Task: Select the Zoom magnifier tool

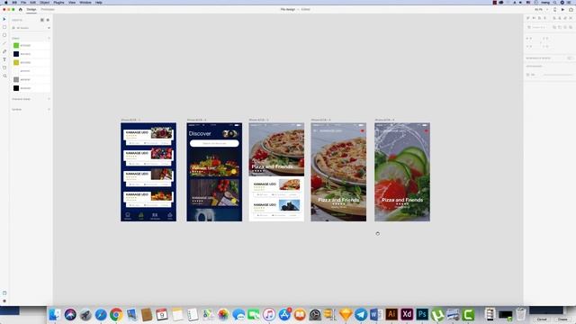Action: coord(4,76)
